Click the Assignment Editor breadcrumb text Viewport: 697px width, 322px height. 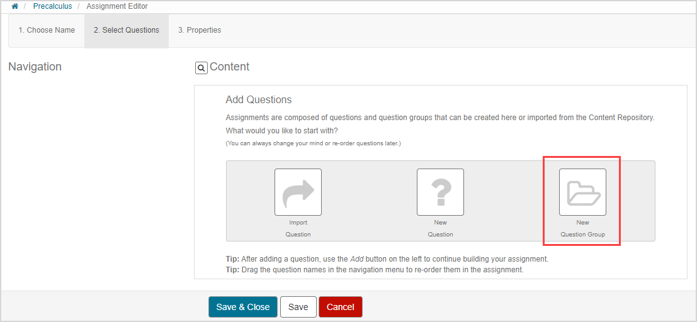point(117,6)
